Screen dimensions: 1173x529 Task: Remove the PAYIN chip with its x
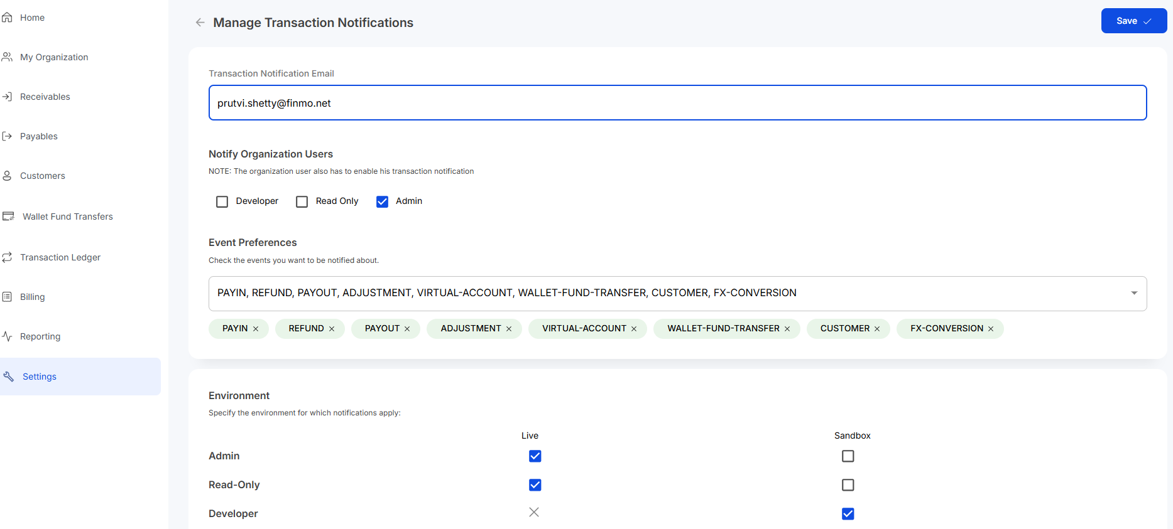[x=256, y=329]
